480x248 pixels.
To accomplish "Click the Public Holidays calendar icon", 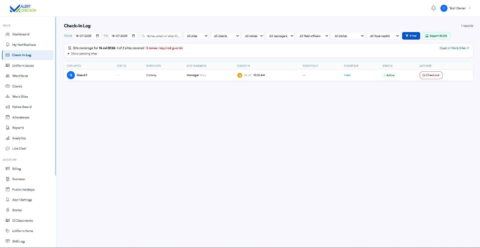I will tap(8, 189).
